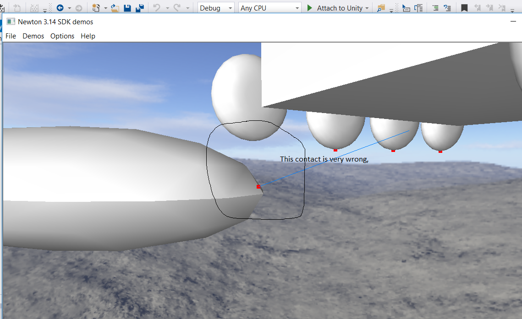Toggle the bookmark icon in toolbar
Screen dimensions: 522x319
click(x=464, y=8)
